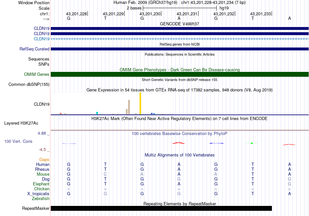
Task: Click the 43,201,233 ruler position
Action: pyautogui.click(x=261, y=14)
